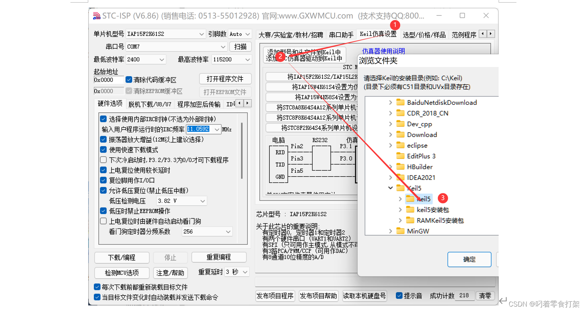
Task: Click 清零 success counter button
Action: [485, 295]
